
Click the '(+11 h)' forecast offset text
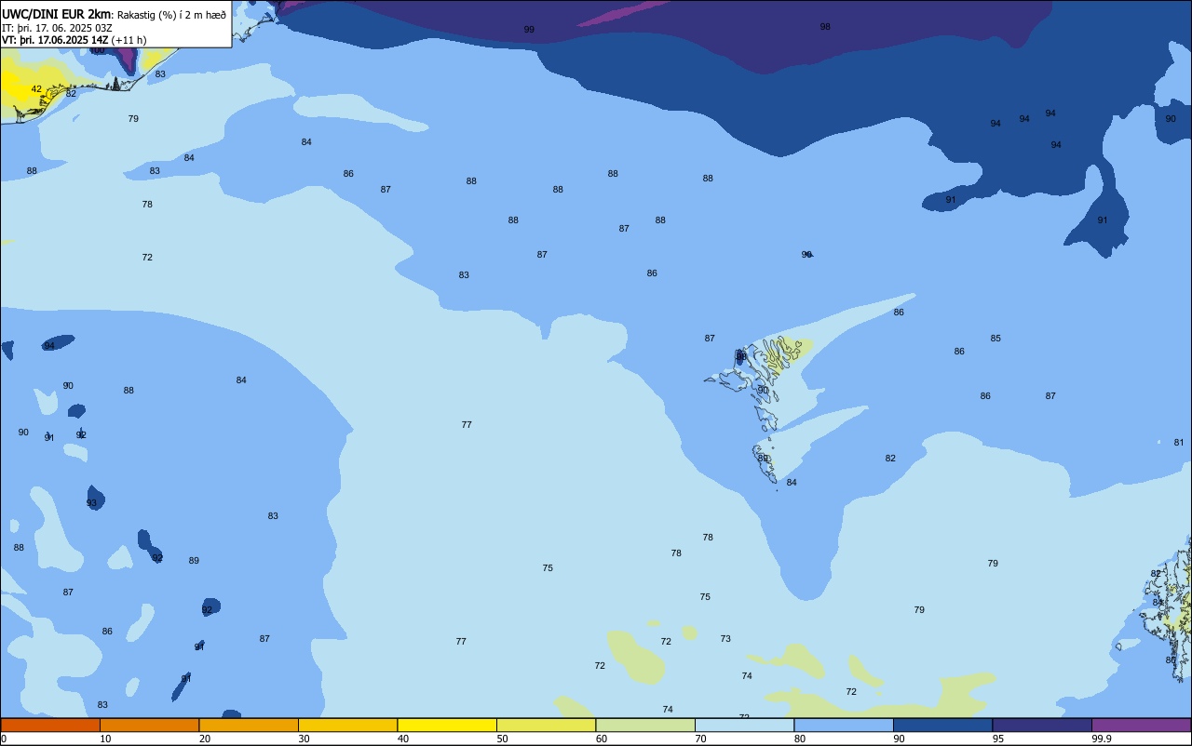point(129,40)
